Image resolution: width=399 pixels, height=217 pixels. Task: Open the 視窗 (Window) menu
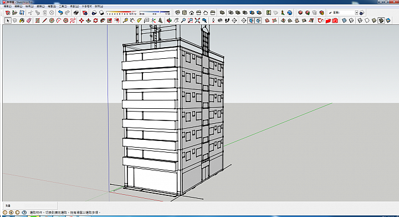coord(74,6)
